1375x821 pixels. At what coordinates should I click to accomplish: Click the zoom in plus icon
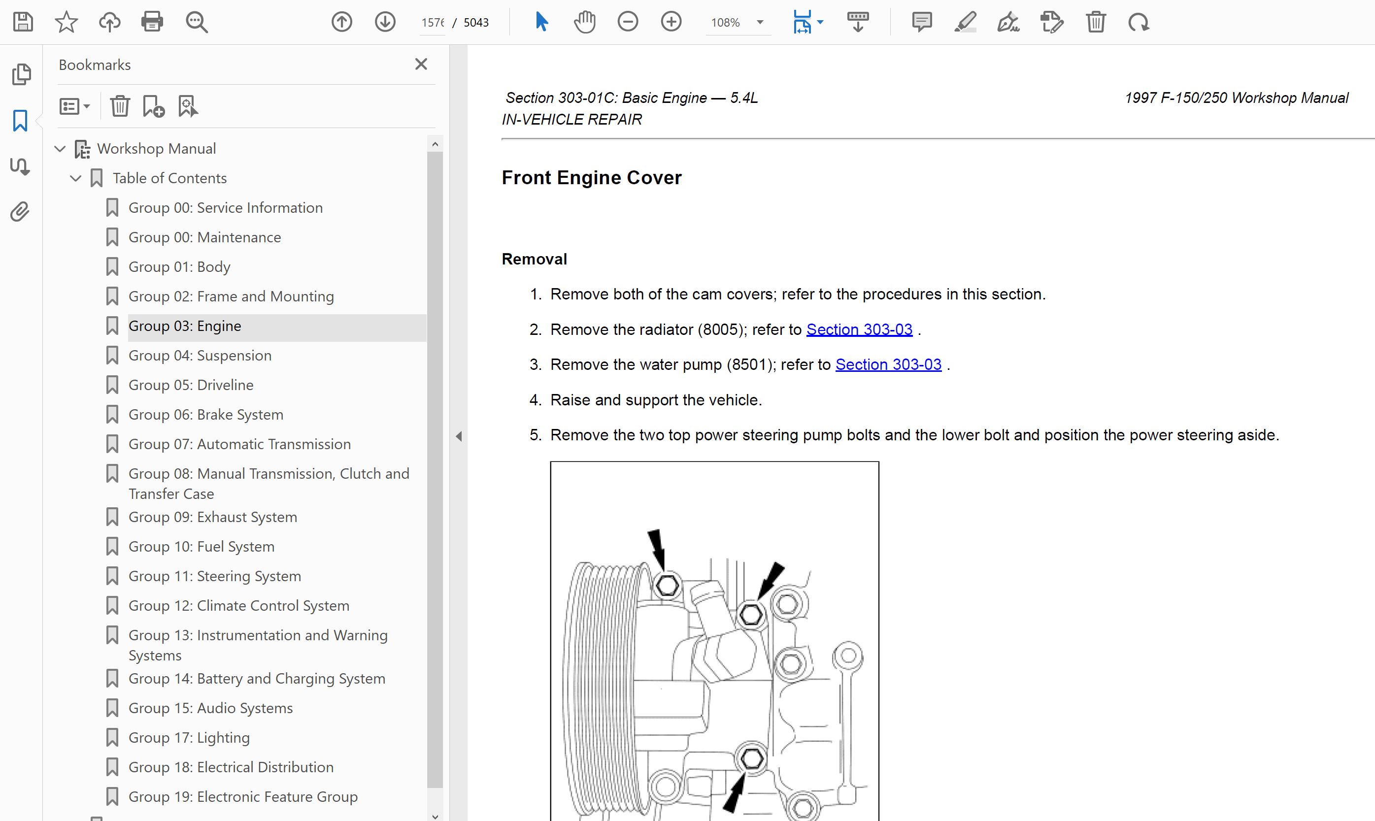point(671,22)
